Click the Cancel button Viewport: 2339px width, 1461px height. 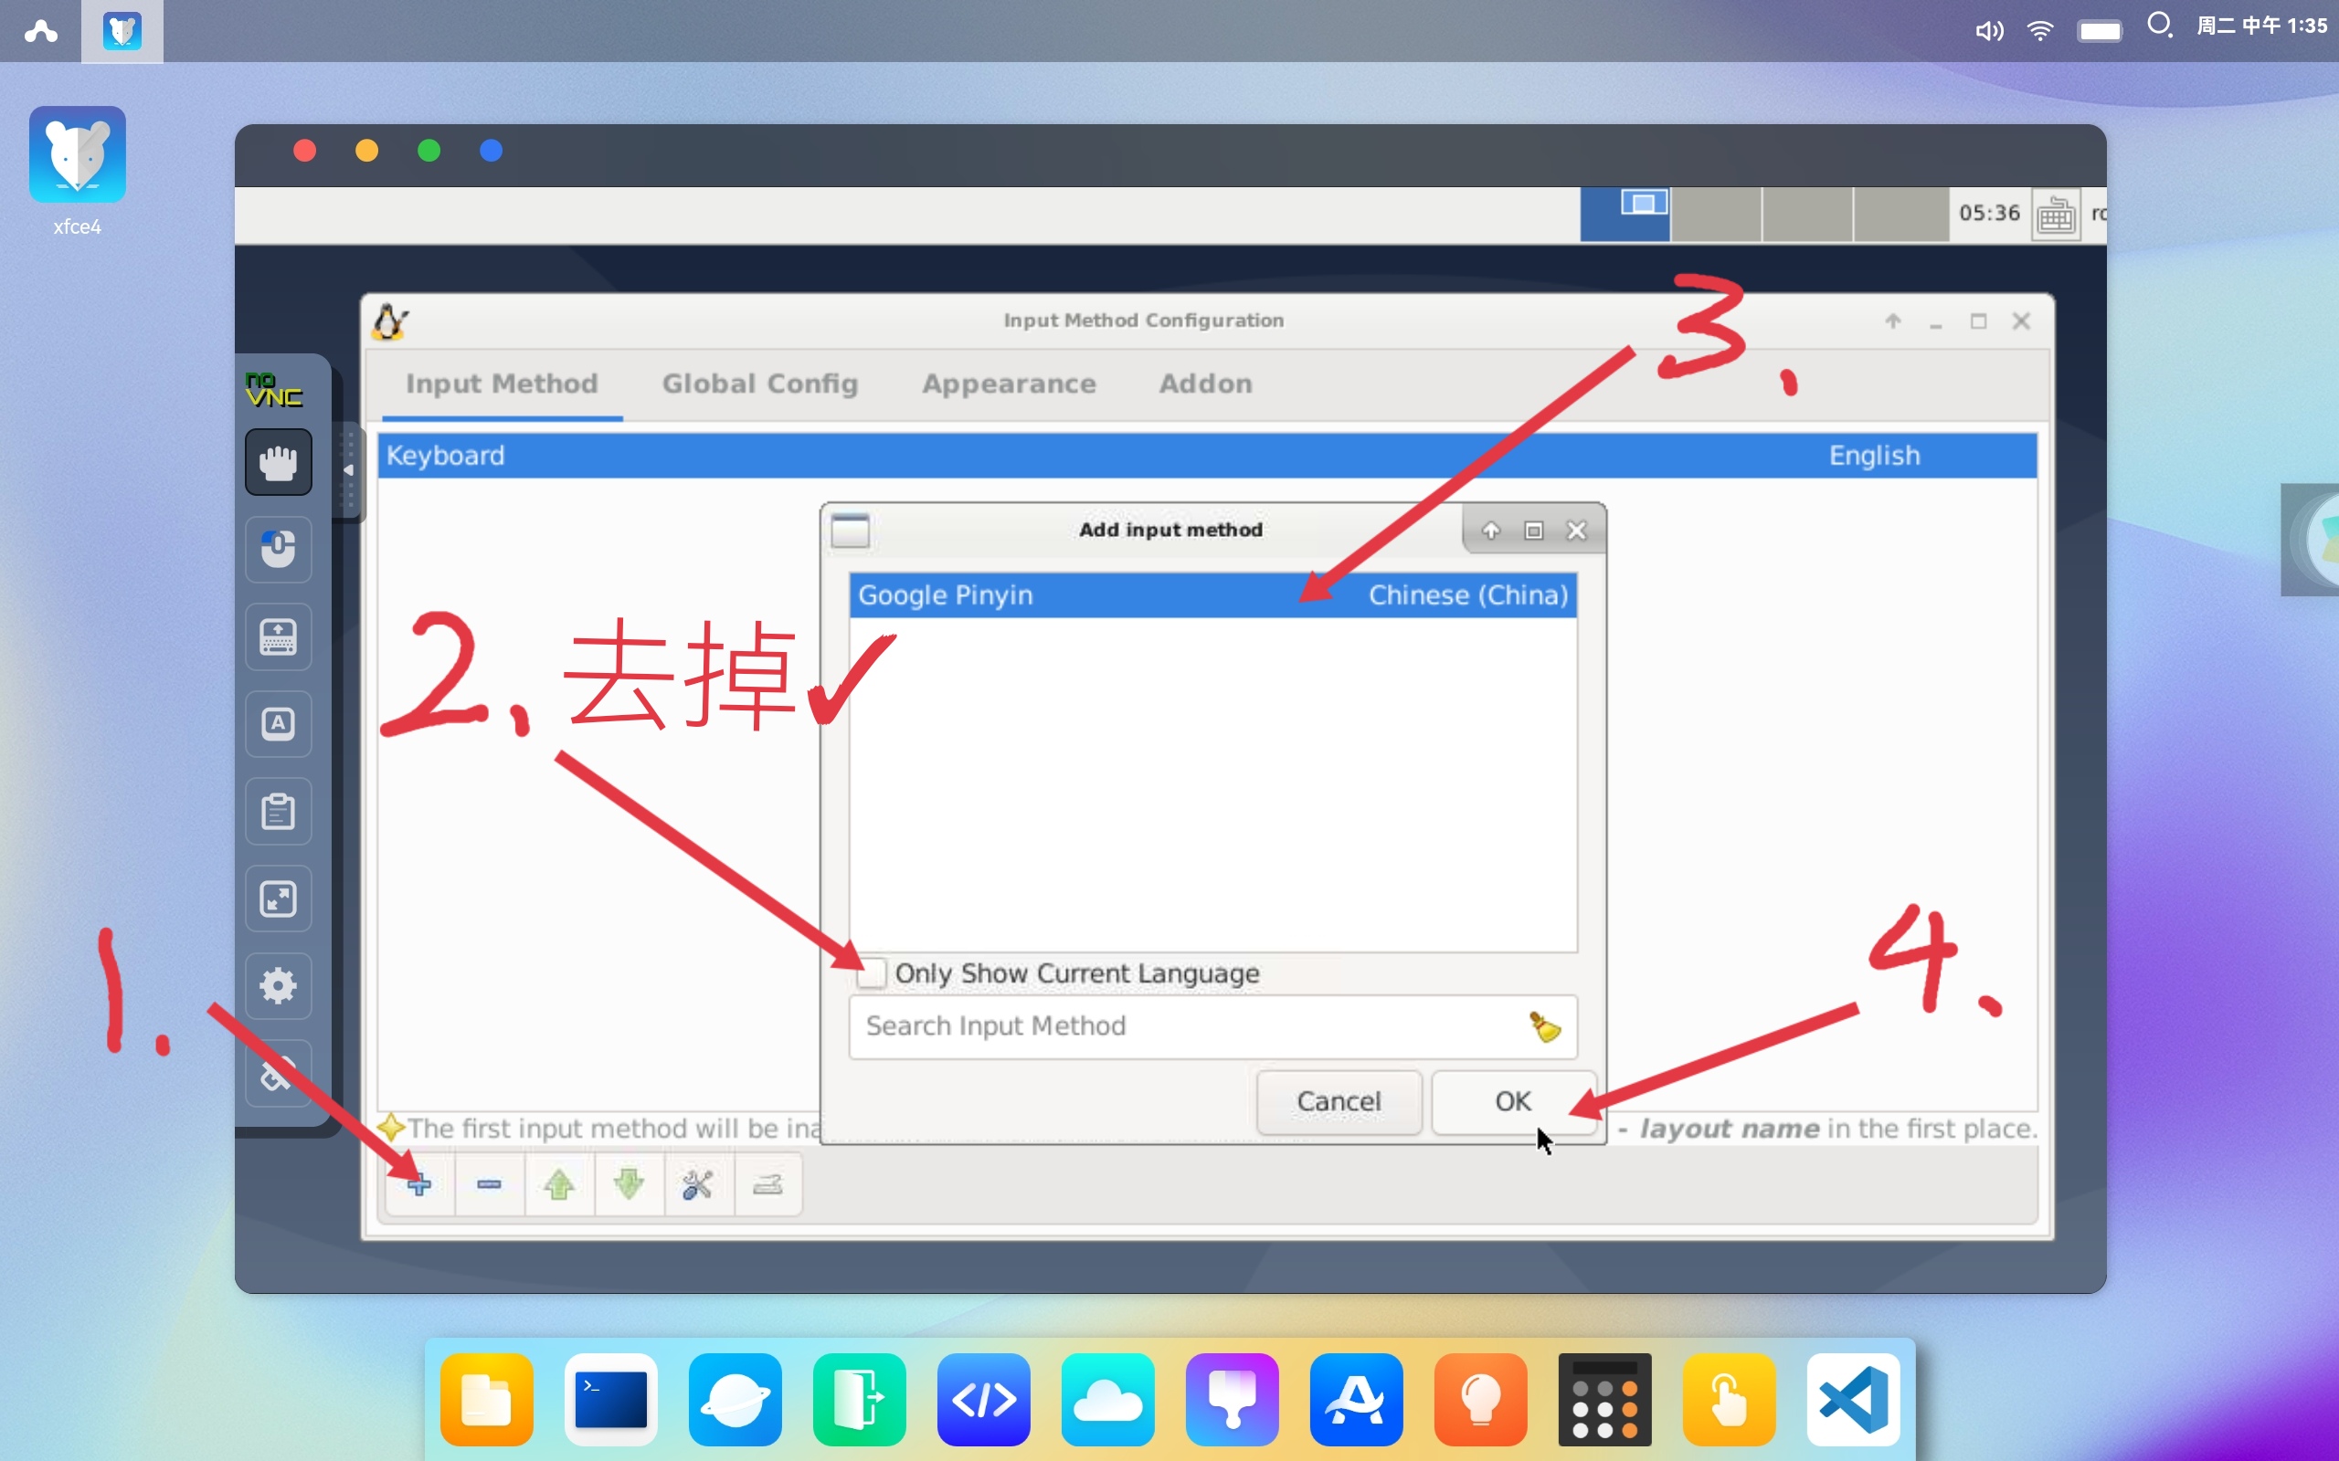click(1339, 1101)
